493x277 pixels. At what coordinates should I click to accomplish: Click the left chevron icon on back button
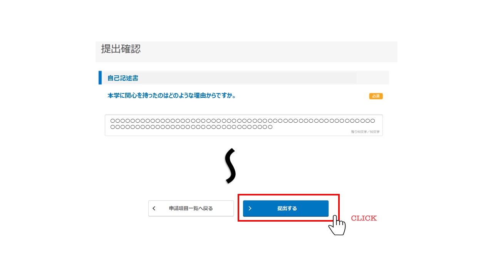point(154,208)
